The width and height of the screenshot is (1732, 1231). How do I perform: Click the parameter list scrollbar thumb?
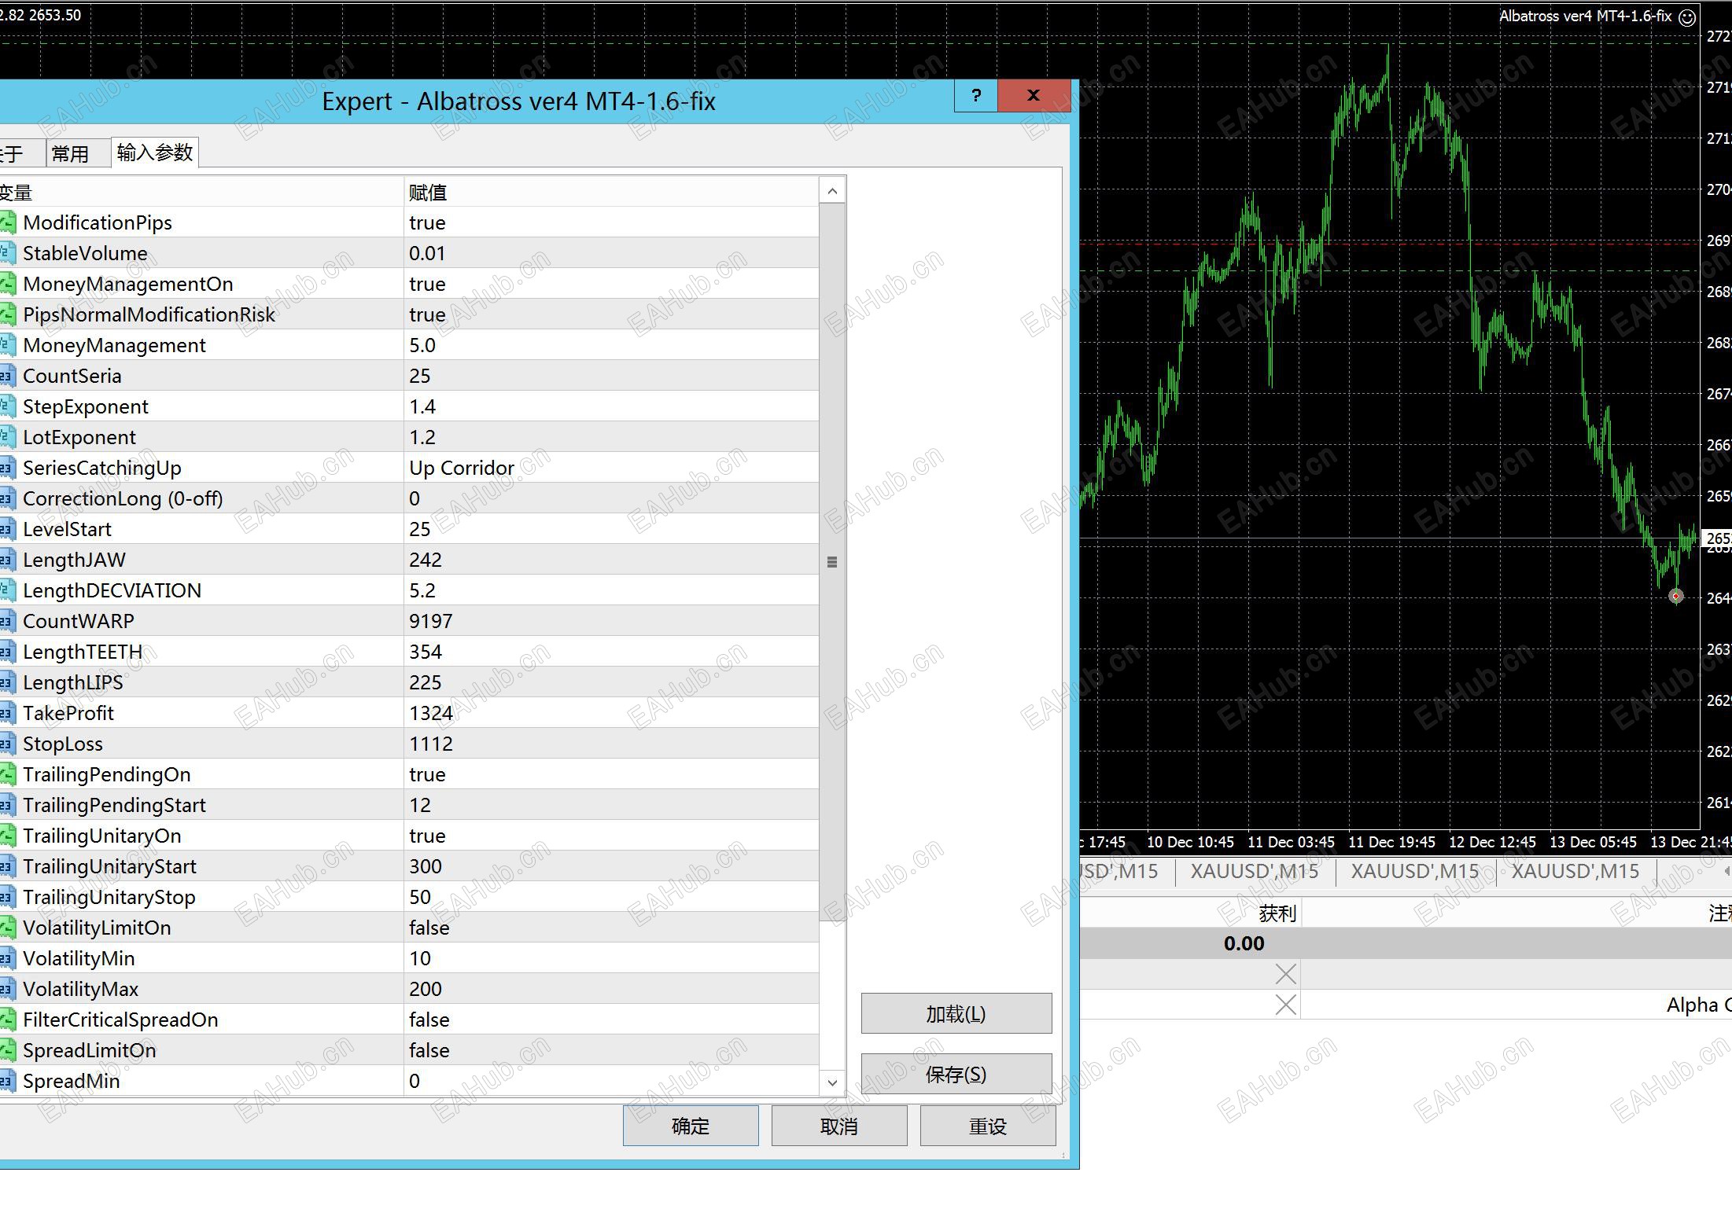pos(832,562)
